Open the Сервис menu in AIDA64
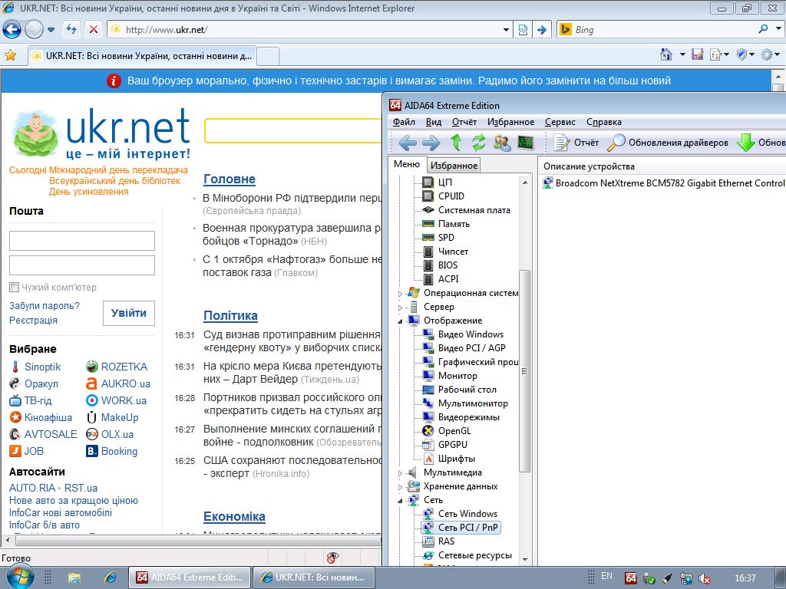786x589 pixels. click(x=560, y=122)
